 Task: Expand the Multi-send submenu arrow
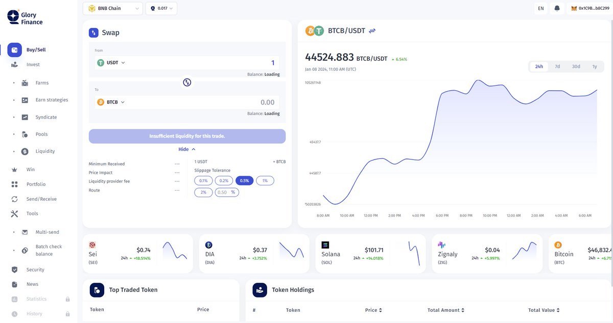(x=14, y=232)
